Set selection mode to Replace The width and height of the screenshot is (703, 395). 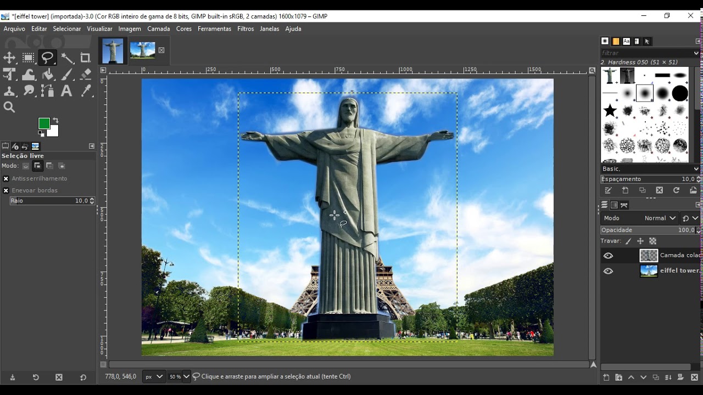coord(26,166)
